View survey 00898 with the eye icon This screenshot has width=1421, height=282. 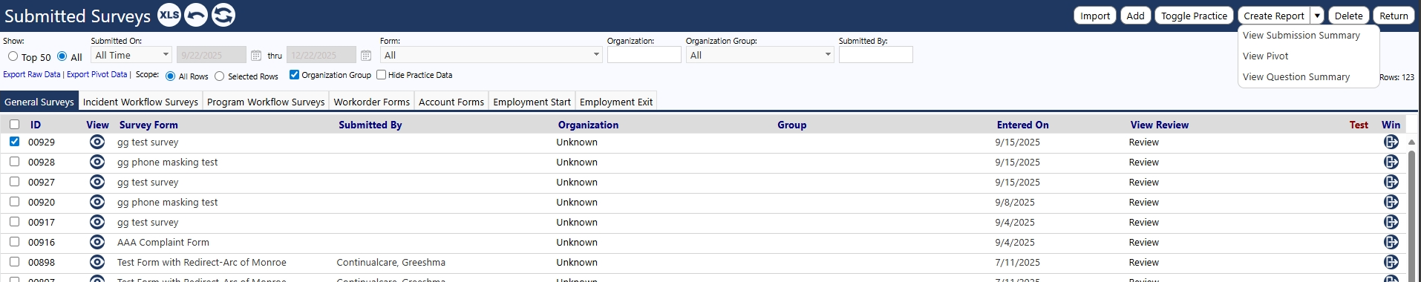point(97,262)
